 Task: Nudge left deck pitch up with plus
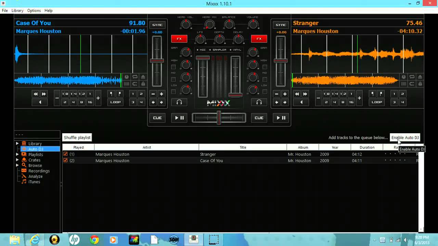click(162, 94)
